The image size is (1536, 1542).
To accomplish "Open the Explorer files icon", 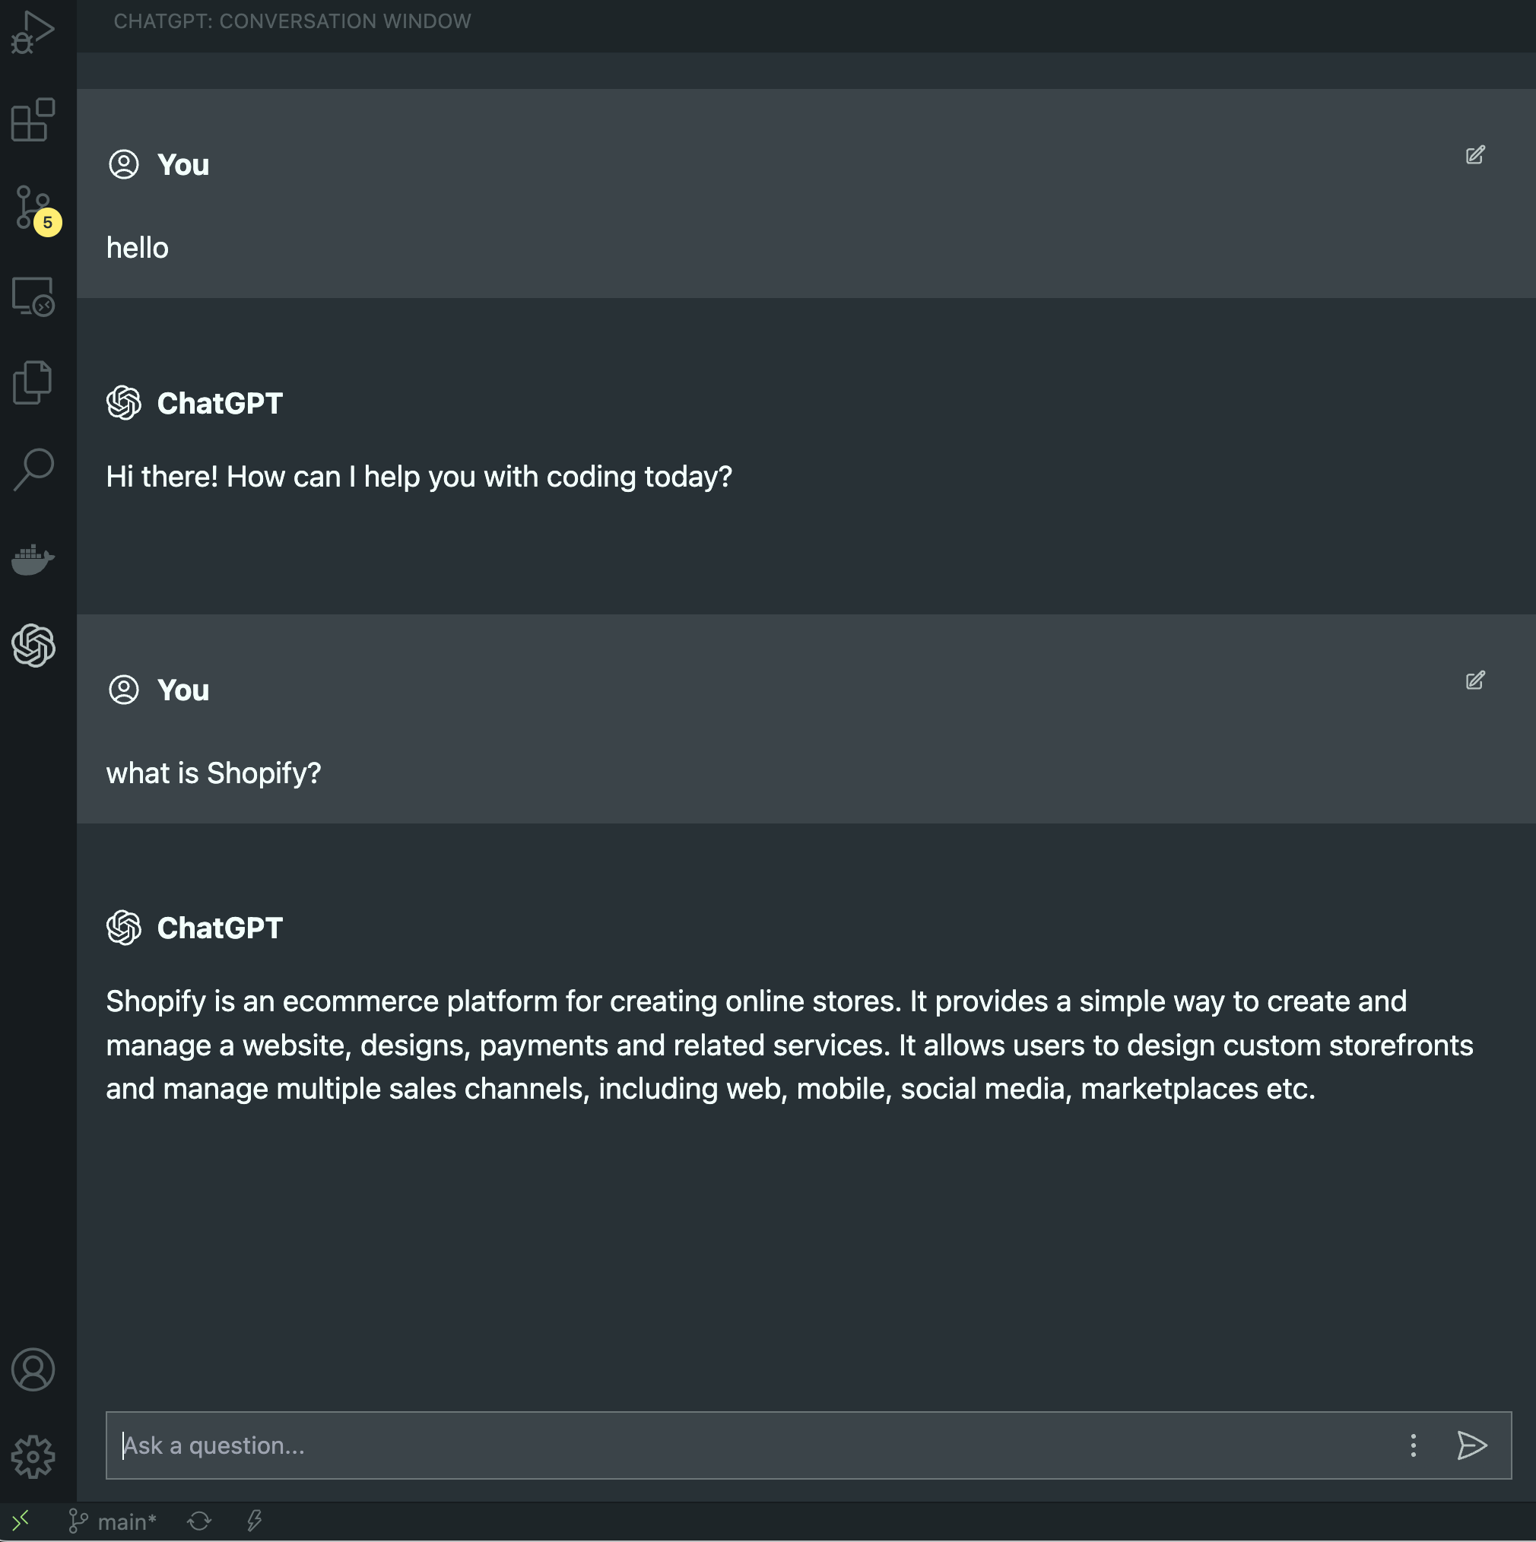I will point(33,382).
